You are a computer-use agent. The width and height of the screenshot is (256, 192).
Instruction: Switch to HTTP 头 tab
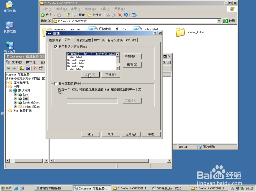(x=99, y=40)
